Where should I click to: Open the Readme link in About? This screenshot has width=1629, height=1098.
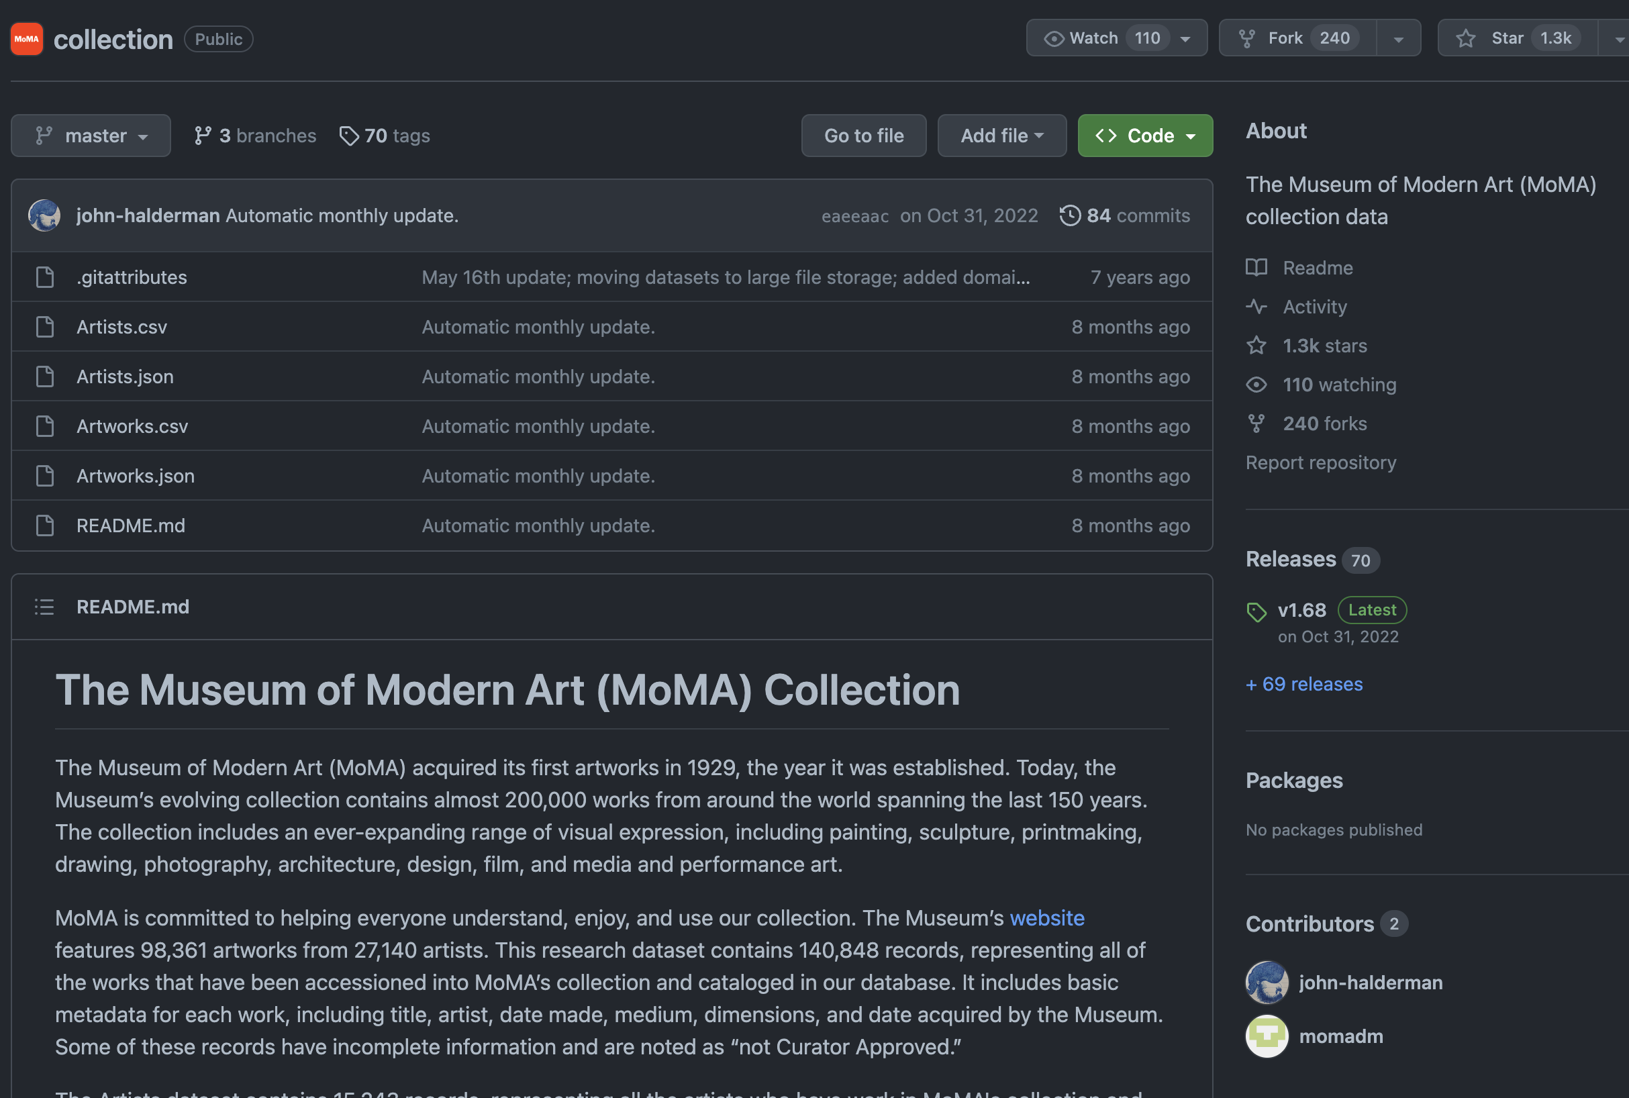1299,268
